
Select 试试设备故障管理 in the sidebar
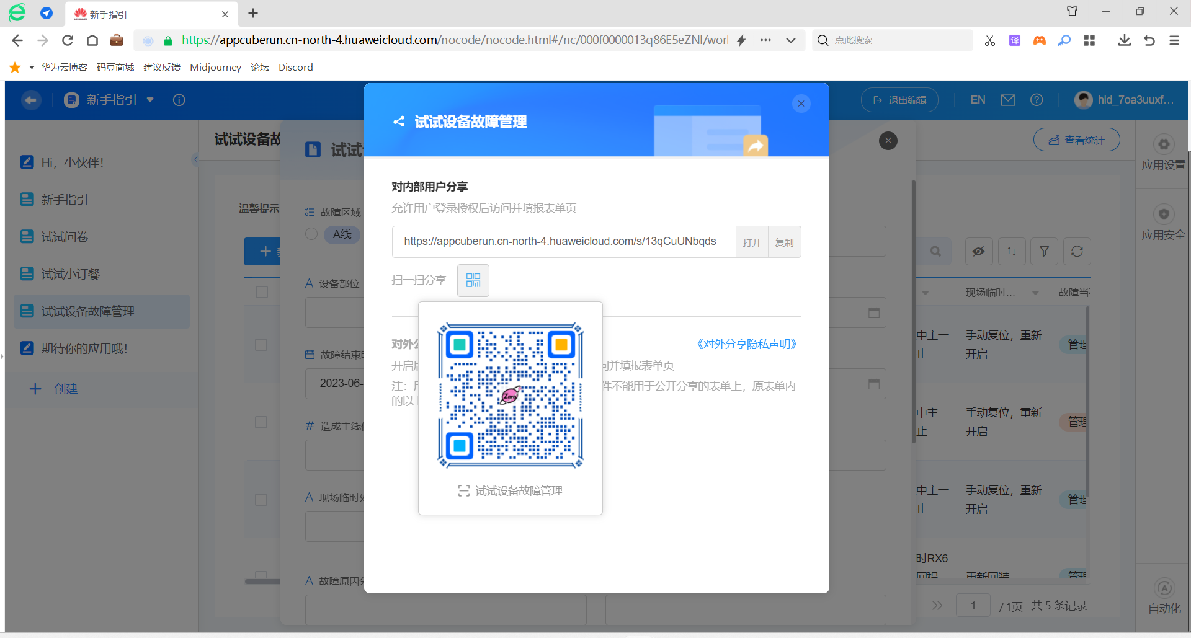pos(102,311)
